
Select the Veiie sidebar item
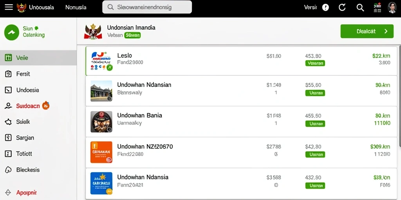pyautogui.click(x=38, y=58)
